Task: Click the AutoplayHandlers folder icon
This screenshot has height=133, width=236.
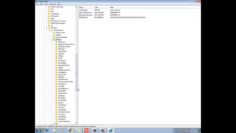Action: click(56, 47)
